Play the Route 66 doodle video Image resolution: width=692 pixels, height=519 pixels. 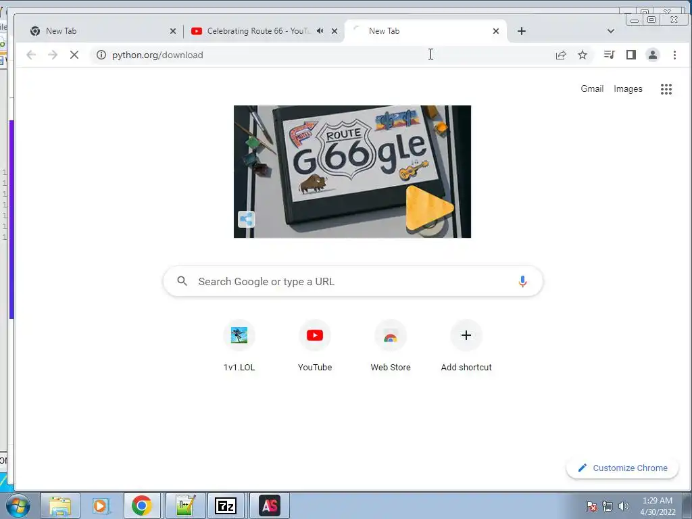point(428,208)
